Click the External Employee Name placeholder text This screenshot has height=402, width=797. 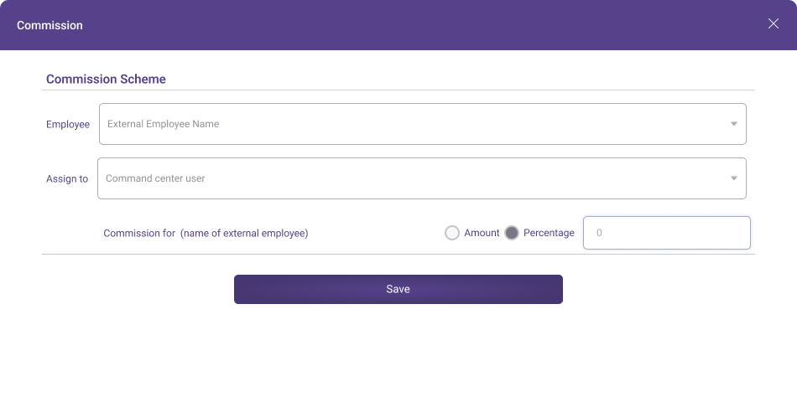[x=163, y=124]
